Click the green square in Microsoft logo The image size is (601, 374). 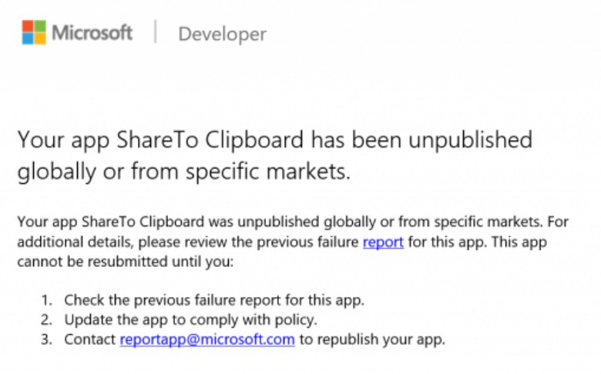tap(40, 27)
